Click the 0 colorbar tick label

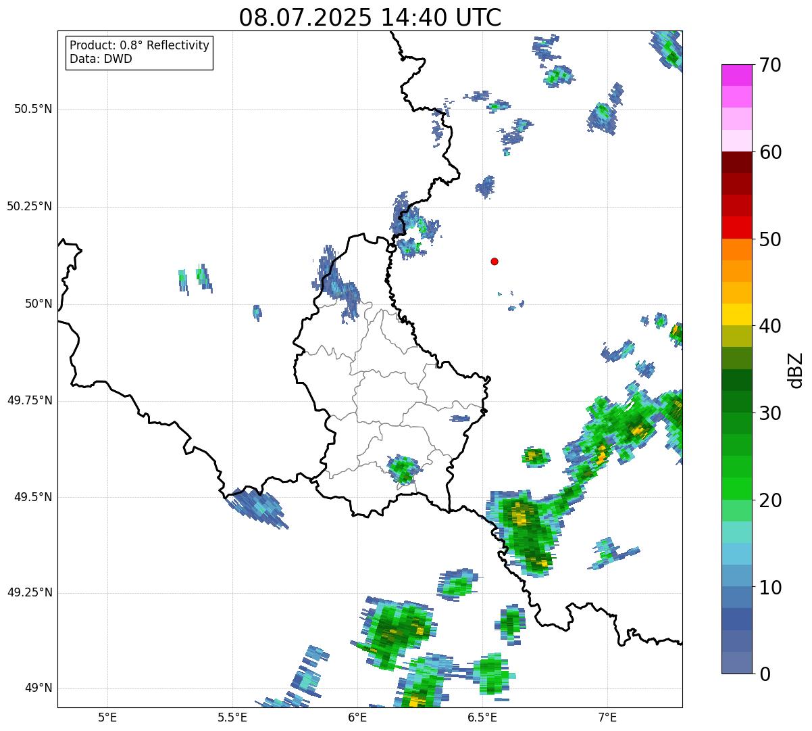coord(764,674)
